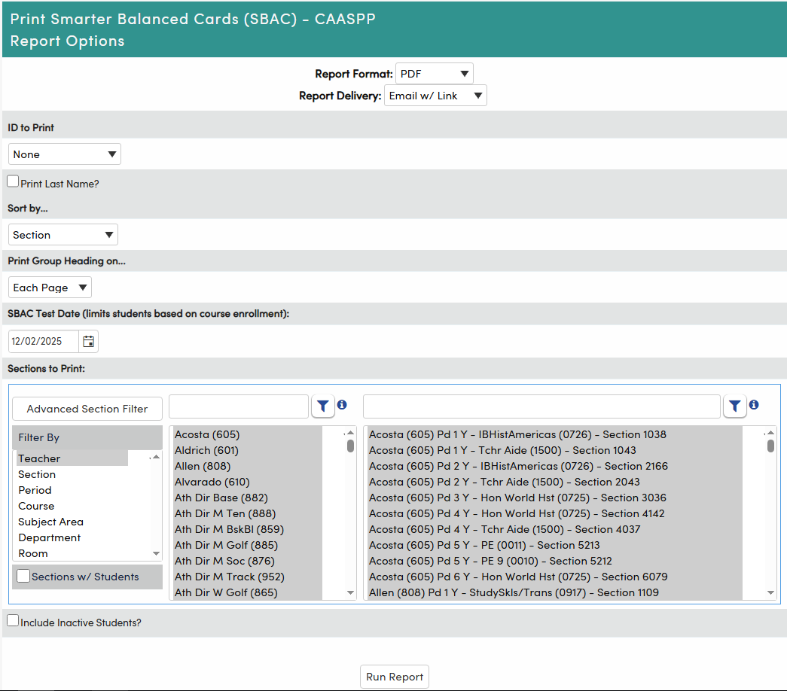The height and width of the screenshot is (691, 787).
Task: Select Ath Dir M Ten (888)
Action: [x=248, y=514]
